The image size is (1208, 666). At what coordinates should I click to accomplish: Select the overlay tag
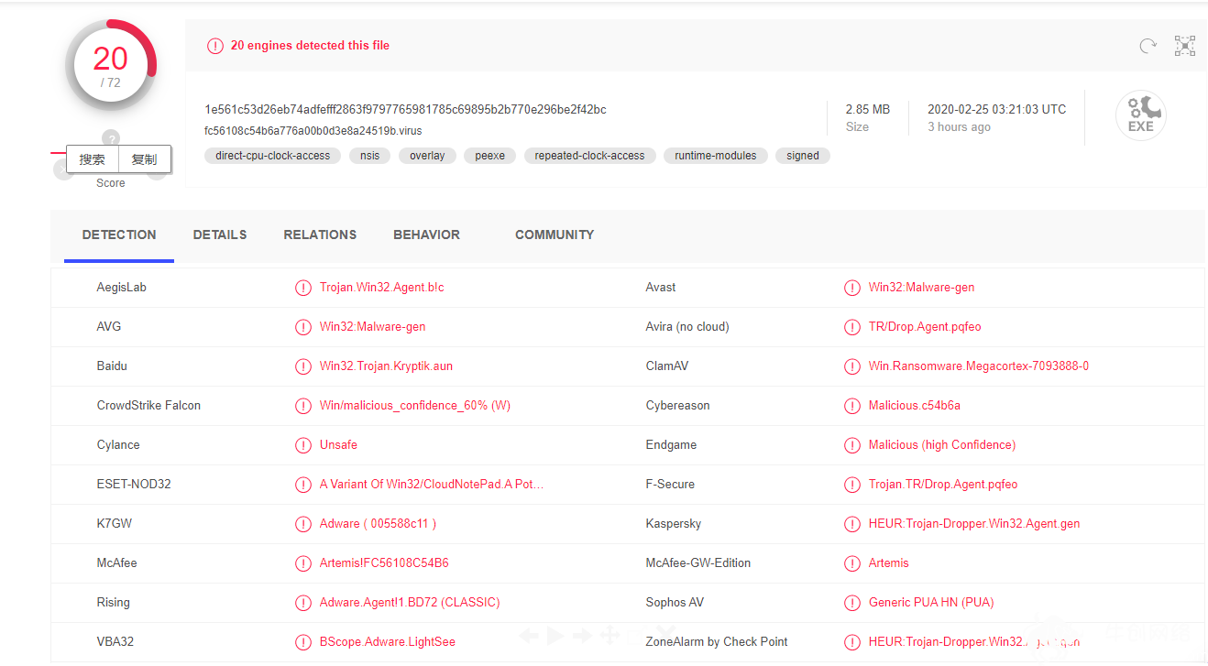(x=427, y=156)
